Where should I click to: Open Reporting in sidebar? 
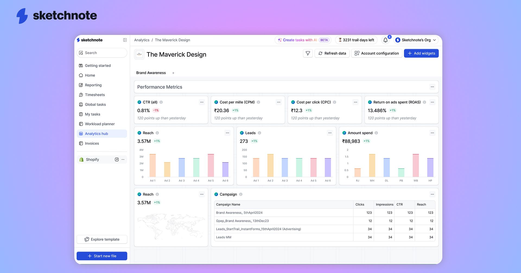pyautogui.click(x=102, y=85)
